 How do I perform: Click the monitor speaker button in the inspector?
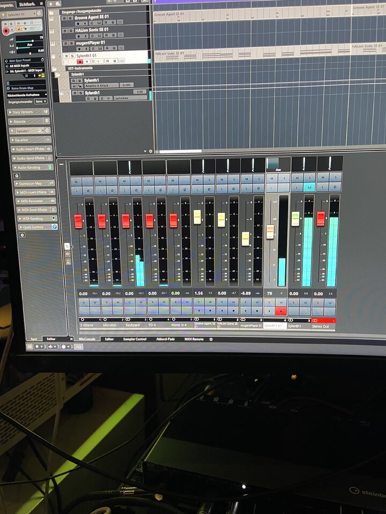pos(12,30)
